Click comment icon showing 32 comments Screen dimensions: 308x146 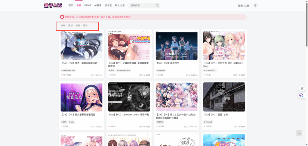(x=185, y=127)
